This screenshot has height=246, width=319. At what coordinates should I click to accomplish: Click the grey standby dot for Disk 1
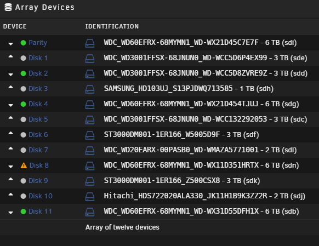(x=24, y=58)
